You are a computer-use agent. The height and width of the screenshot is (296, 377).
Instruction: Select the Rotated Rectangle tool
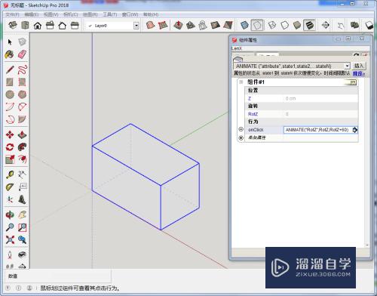pos(22,82)
